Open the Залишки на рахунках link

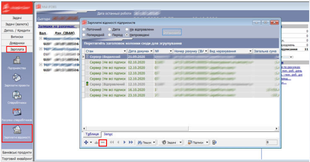[56, 26]
